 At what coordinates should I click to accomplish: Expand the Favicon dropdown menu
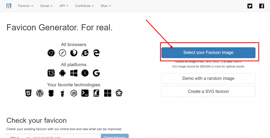click(26, 6)
